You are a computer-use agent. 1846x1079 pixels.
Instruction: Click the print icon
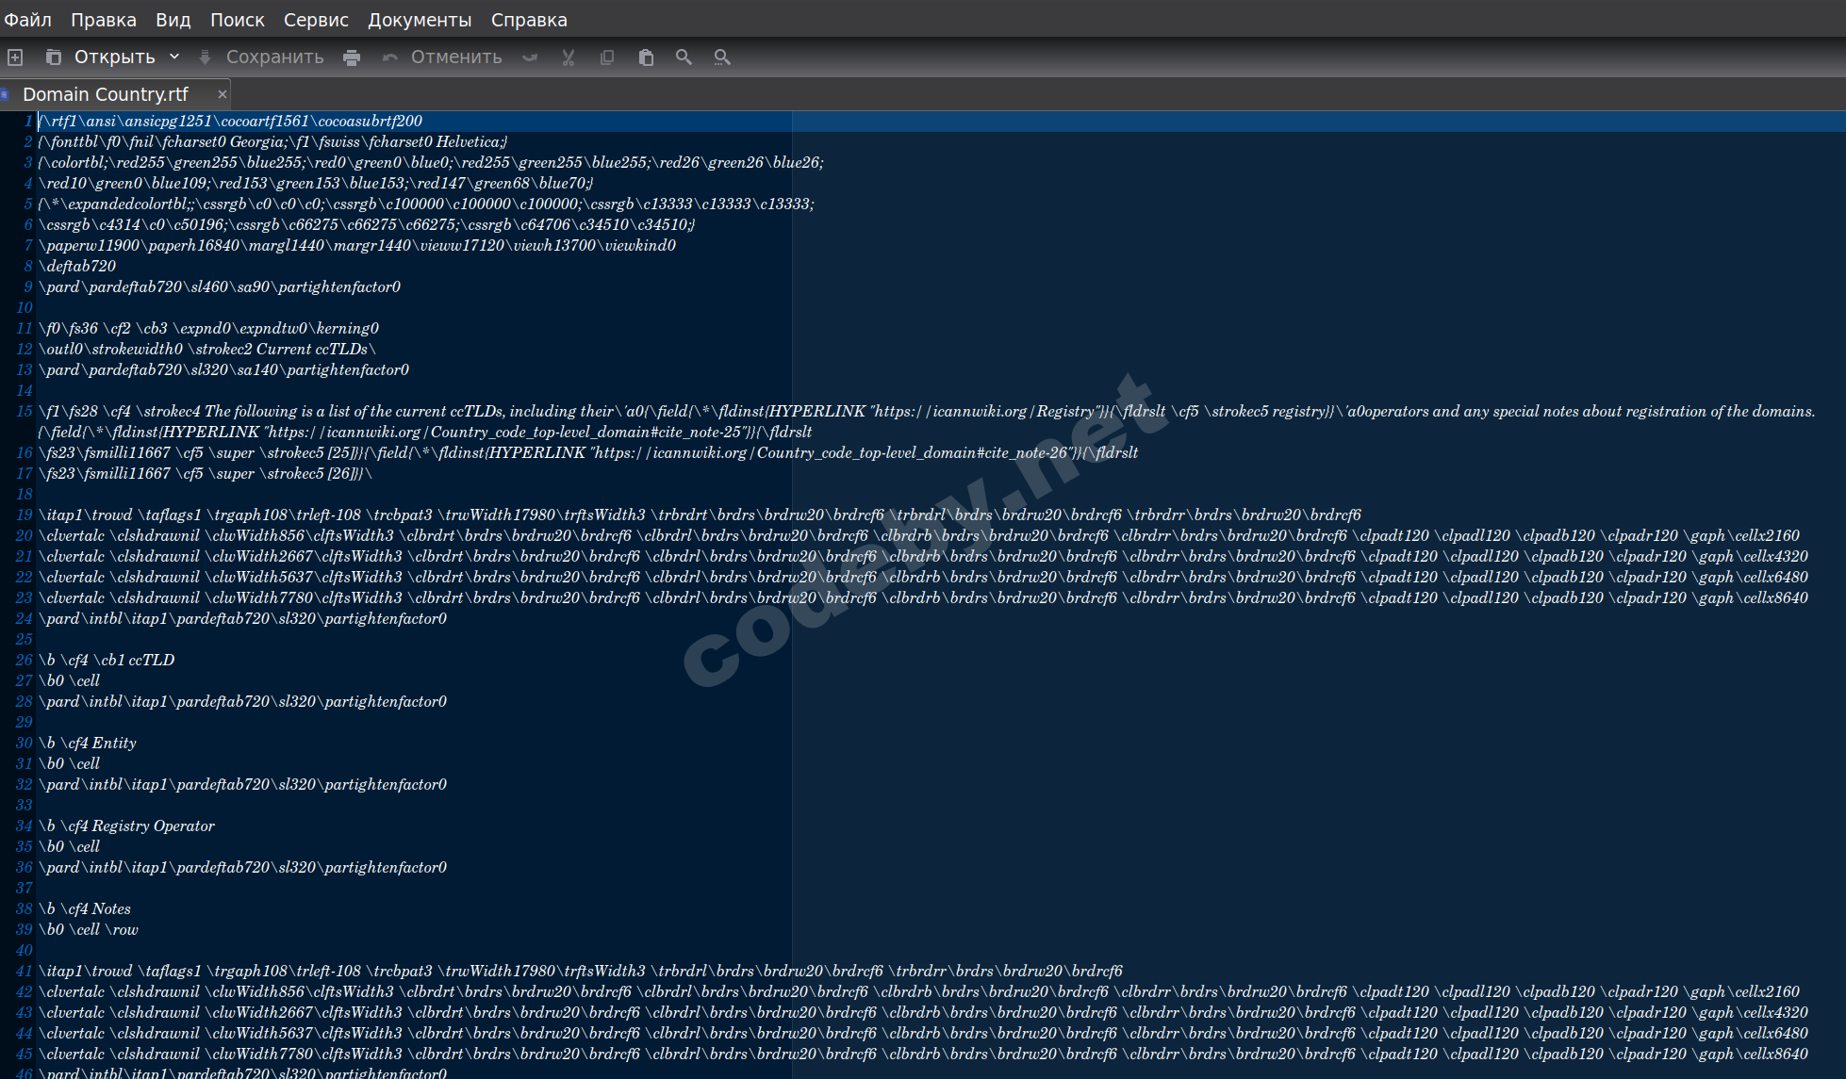[x=352, y=57]
